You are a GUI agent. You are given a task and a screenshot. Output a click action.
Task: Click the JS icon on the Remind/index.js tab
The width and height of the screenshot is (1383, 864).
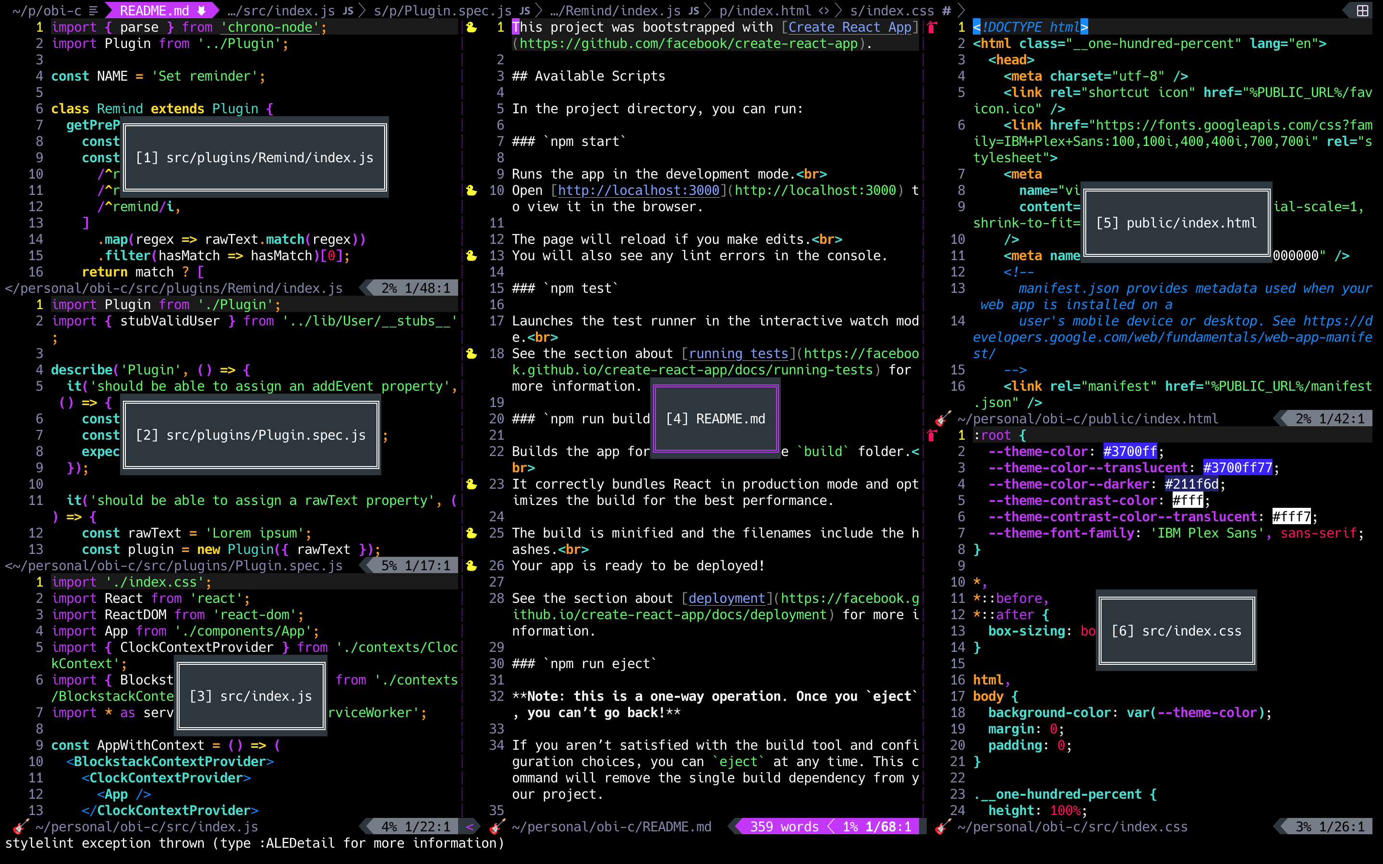tap(694, 10)
